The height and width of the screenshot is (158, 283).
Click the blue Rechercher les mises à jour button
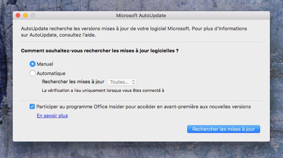(x=223, y=129)
